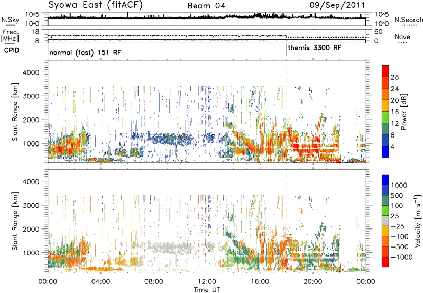The height and width of the screenshot is (293, 423).
Task: Click the grey band of the velocity colorbar
Action: (385, 221)
